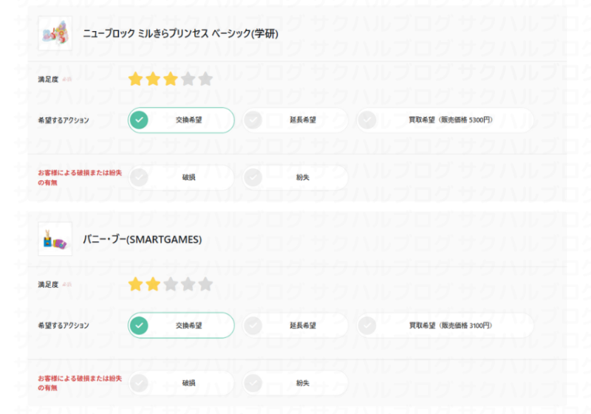Select 延長希望 for バニー・ブー
Screen dimensions: 591x414
[295, 325]
